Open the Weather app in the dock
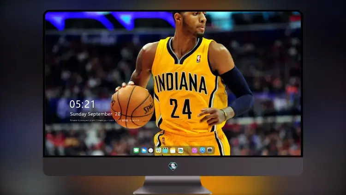Screen dimensions: 346x195 [144, 151]
